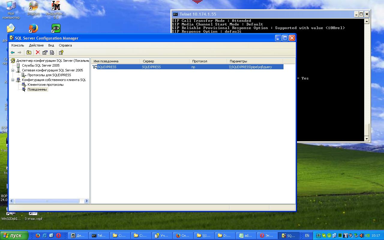Open the Справка menu
384x240 pixels.
(65, 45)
